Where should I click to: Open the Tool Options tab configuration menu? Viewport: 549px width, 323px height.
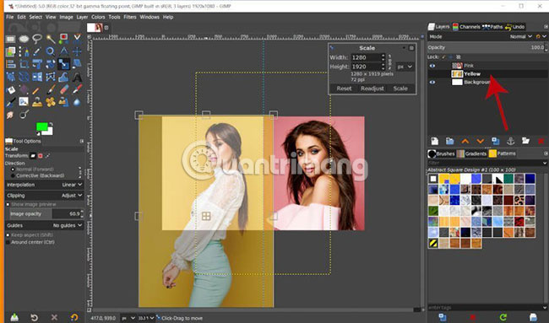tap(82, 141)
